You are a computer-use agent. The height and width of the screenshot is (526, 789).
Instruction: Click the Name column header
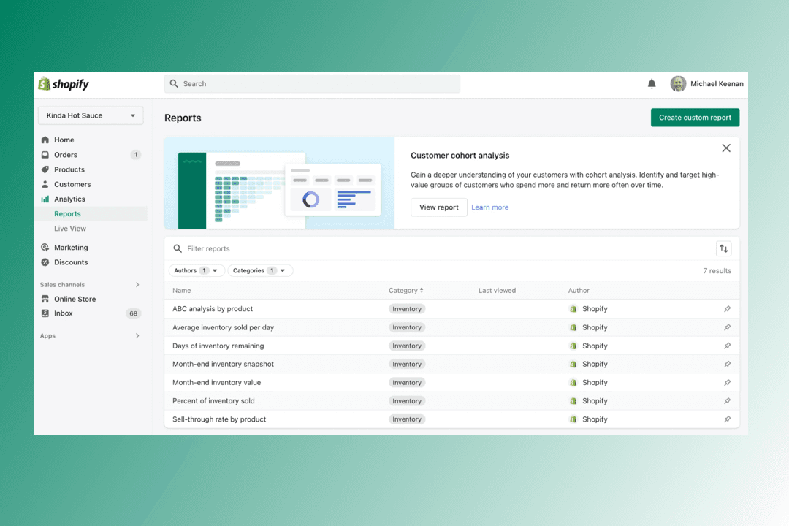182,291
